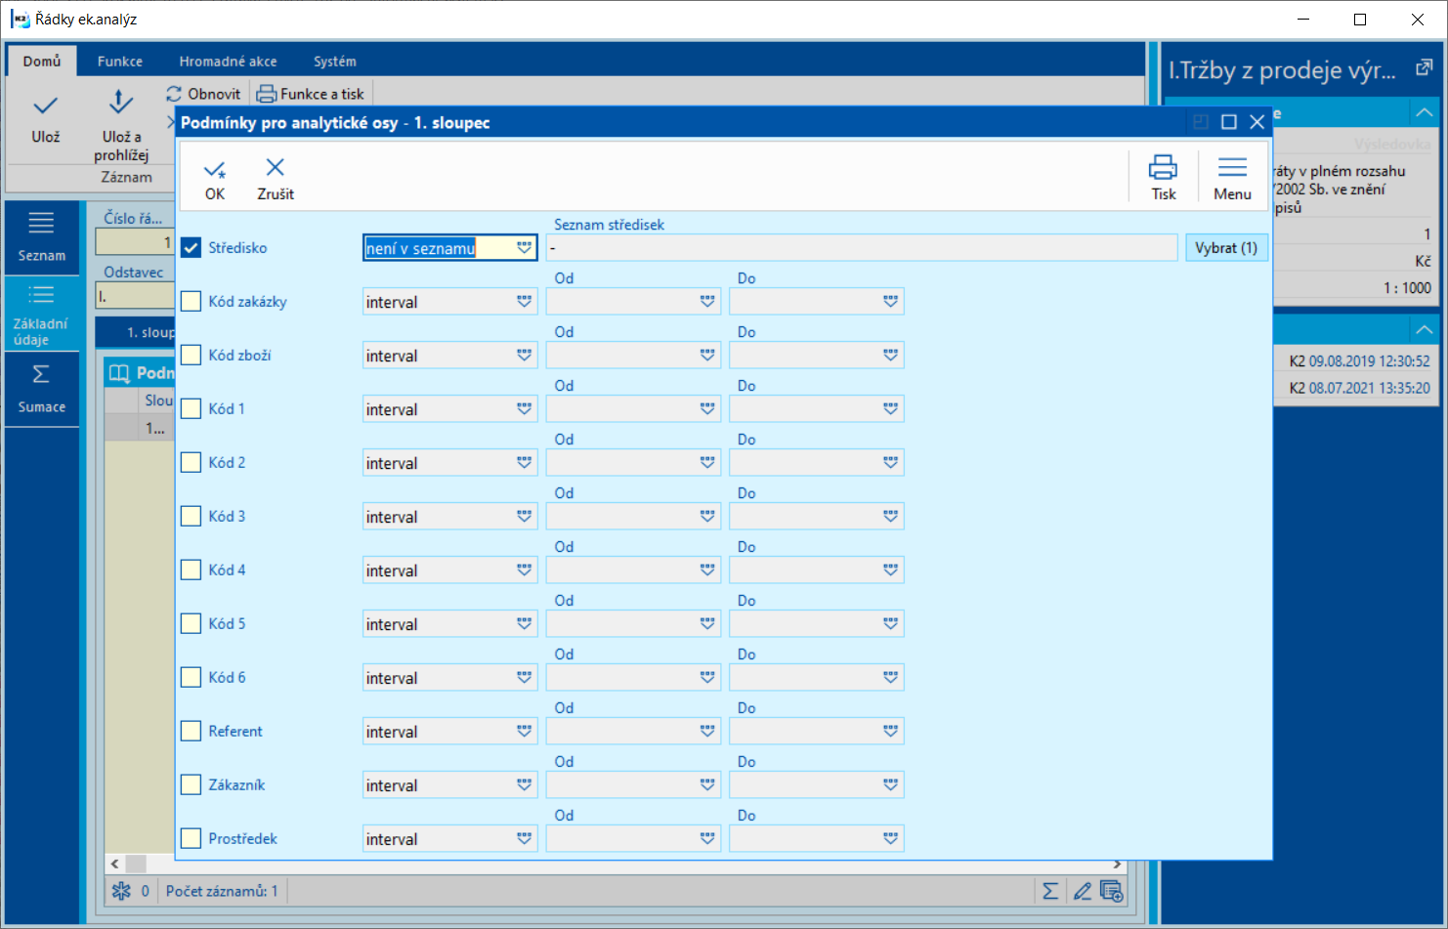Print using the Tisk printer icon
This screenshot has height=929, width=1448.
[1163, 167]
